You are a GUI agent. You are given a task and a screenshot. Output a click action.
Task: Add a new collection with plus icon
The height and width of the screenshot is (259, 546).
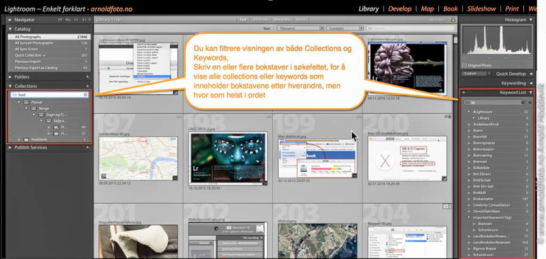(x=88, y=86)
